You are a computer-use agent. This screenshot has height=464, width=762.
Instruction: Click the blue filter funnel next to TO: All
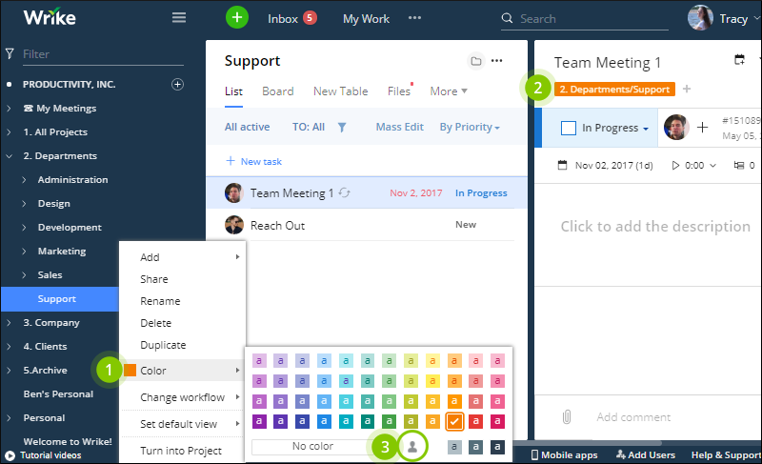coord(342,128)
